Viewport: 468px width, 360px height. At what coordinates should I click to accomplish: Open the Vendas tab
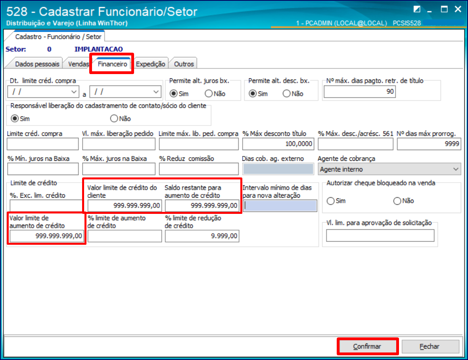point(78,64)
